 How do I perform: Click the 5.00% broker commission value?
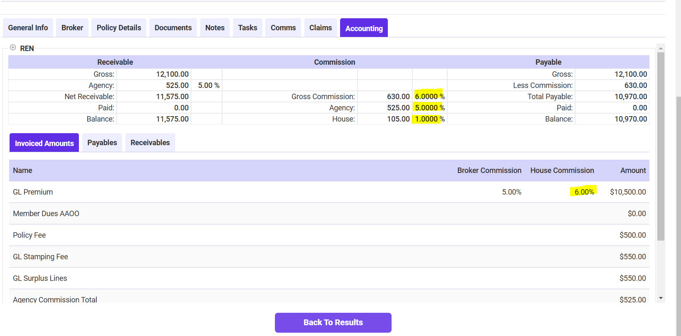pyautogui.click(x=512, y=192)
